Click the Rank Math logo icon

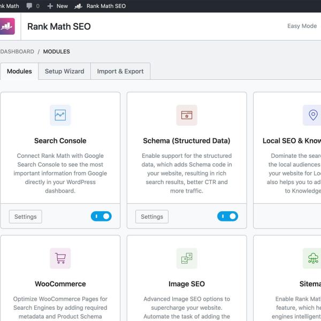coord(7,26)
